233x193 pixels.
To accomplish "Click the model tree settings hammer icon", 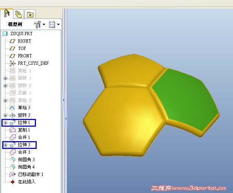I will point(37,24).
